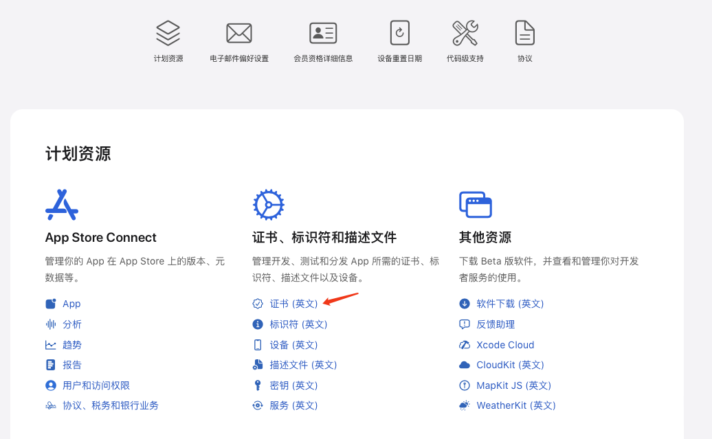Open the 电子邮件偏好设置 envelope icon
Image resolution: width=712 pixels, height=439 pixels.
point(239,33)
